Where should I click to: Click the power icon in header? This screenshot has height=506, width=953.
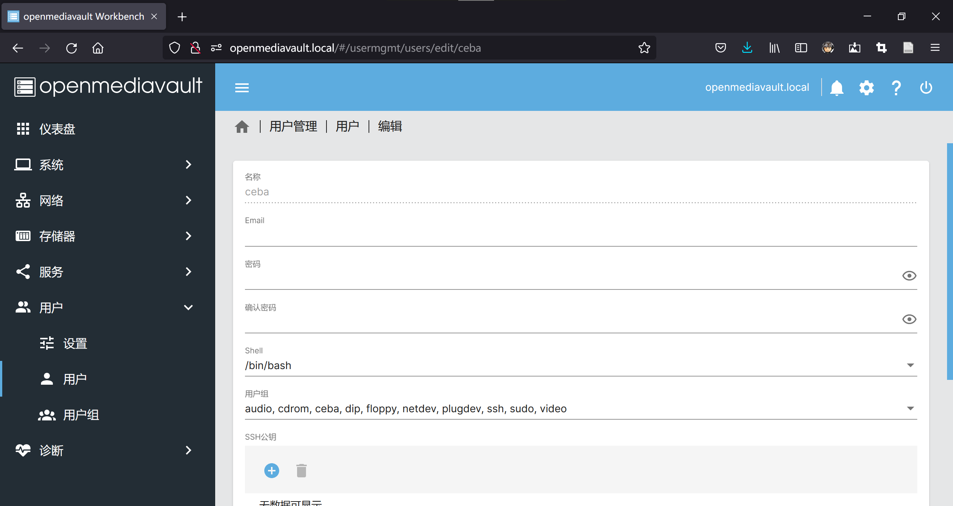pos(926,88)
